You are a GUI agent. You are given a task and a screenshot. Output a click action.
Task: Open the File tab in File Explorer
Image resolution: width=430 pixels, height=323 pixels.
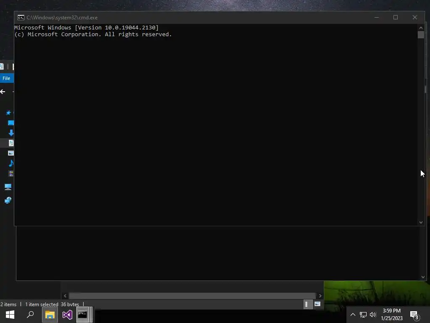coord(6,78)
